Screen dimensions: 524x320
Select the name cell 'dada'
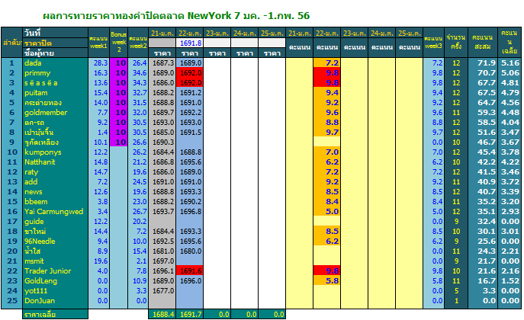click(55, 62)
